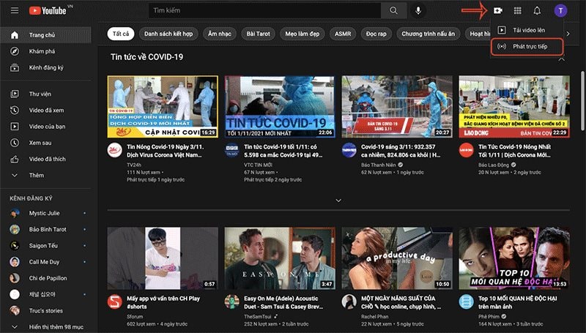Click the search magnifier button
The image size is (586, 333).
point(394,11)
